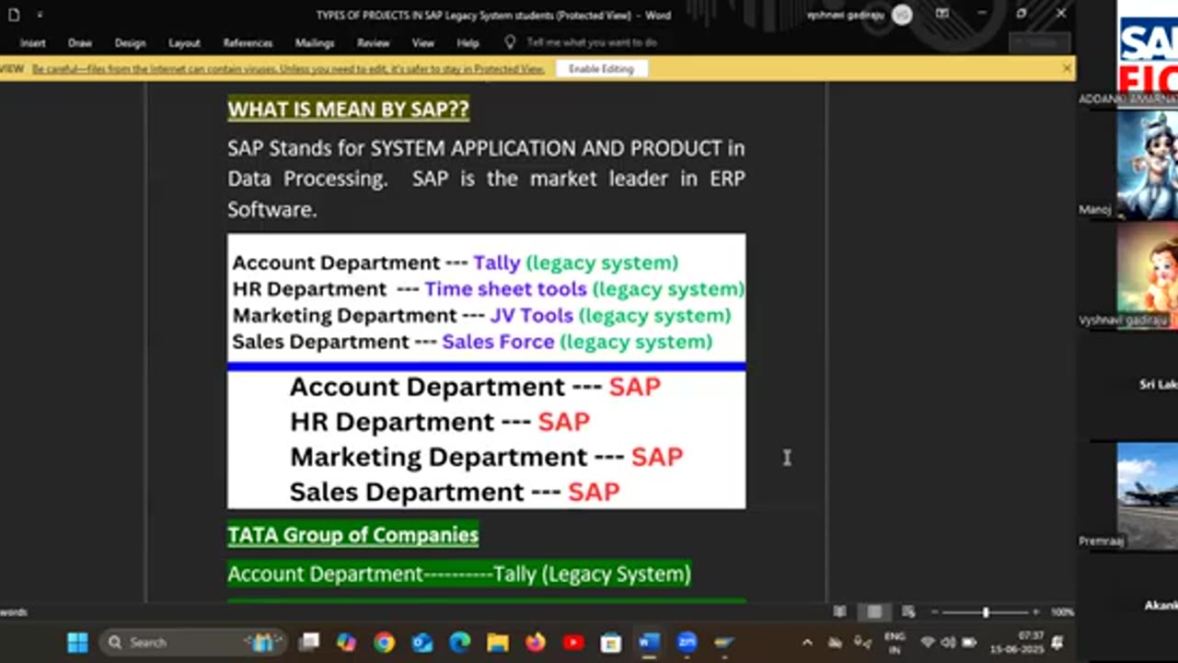This screenshot has height=663, width=1178.
Task: Click the zoom slider handle
Action: click(986, 612)
